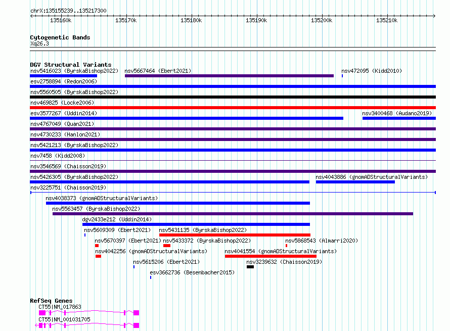The height and width of the screenshot is (331, 450).
Task: Open the nsv5416023 (ByrskaBishop2022) label
Action: point(74,71)
